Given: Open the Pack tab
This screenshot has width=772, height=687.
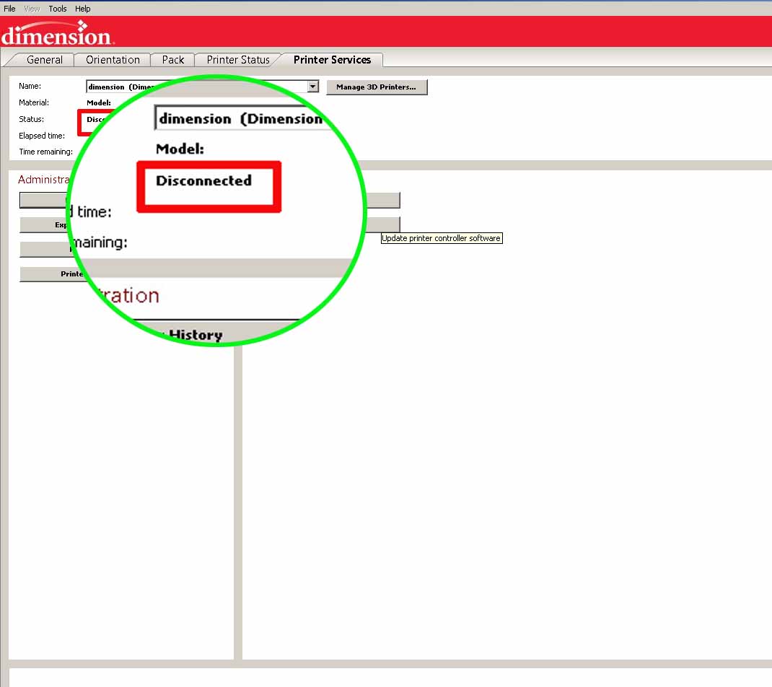Looking at the screenshot, I should (x=173, y=60).
